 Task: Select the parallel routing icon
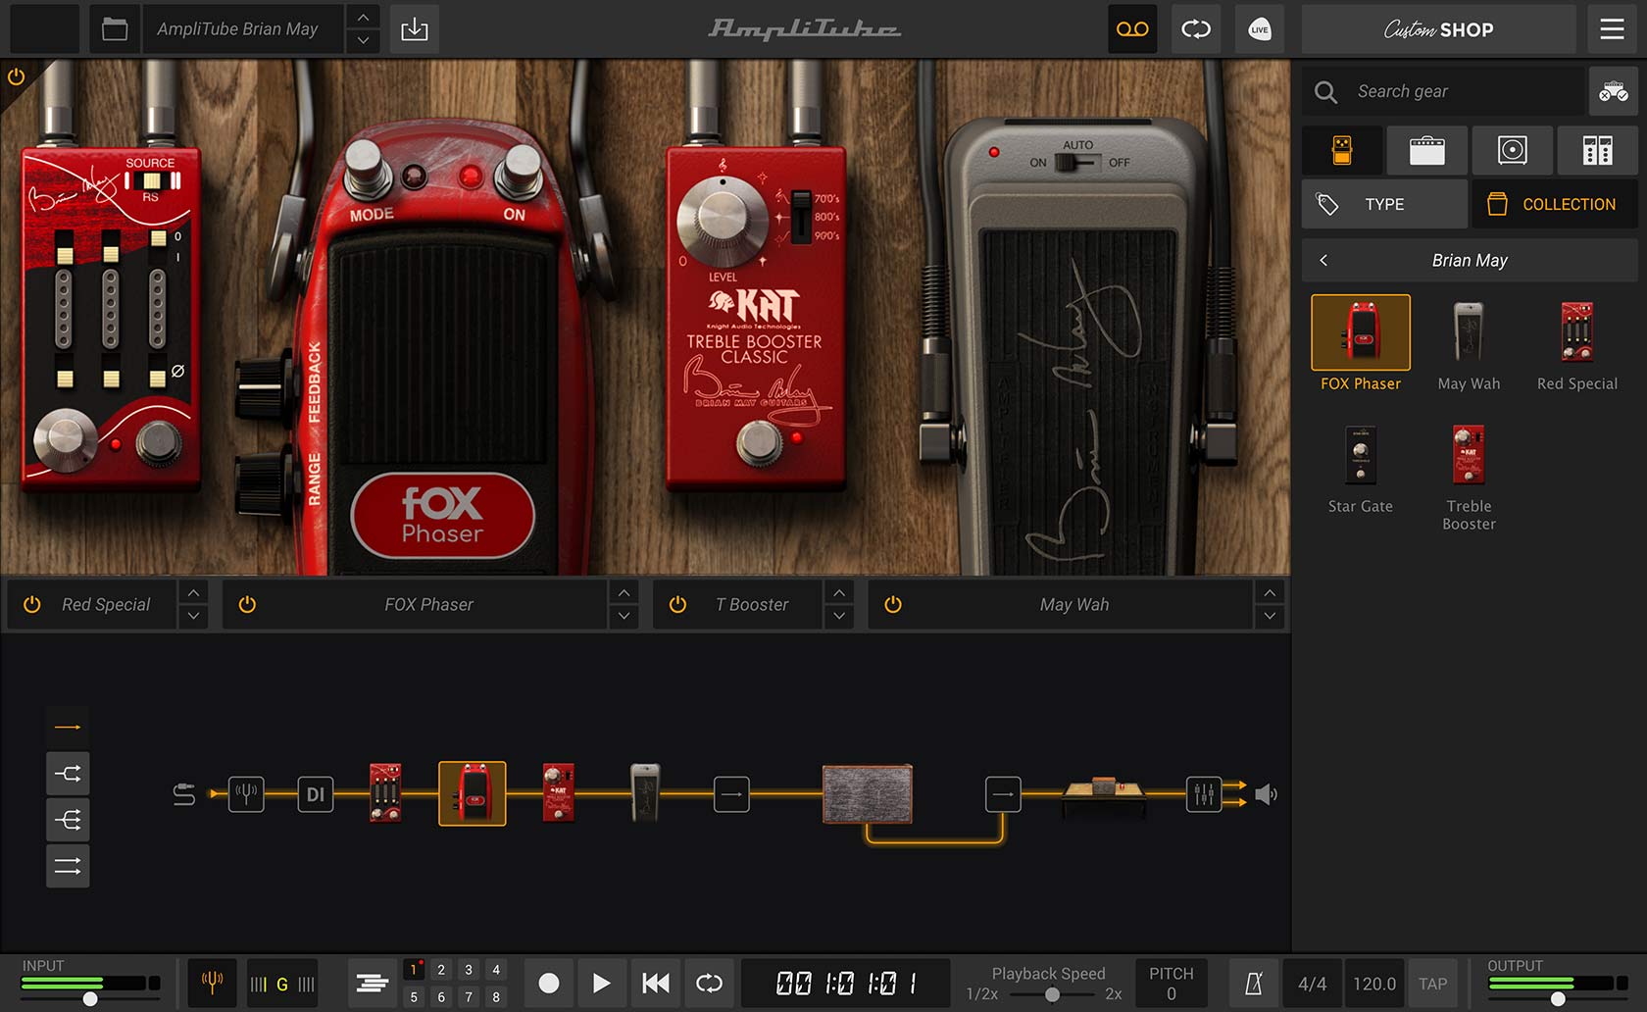click(x=68, y=866)
